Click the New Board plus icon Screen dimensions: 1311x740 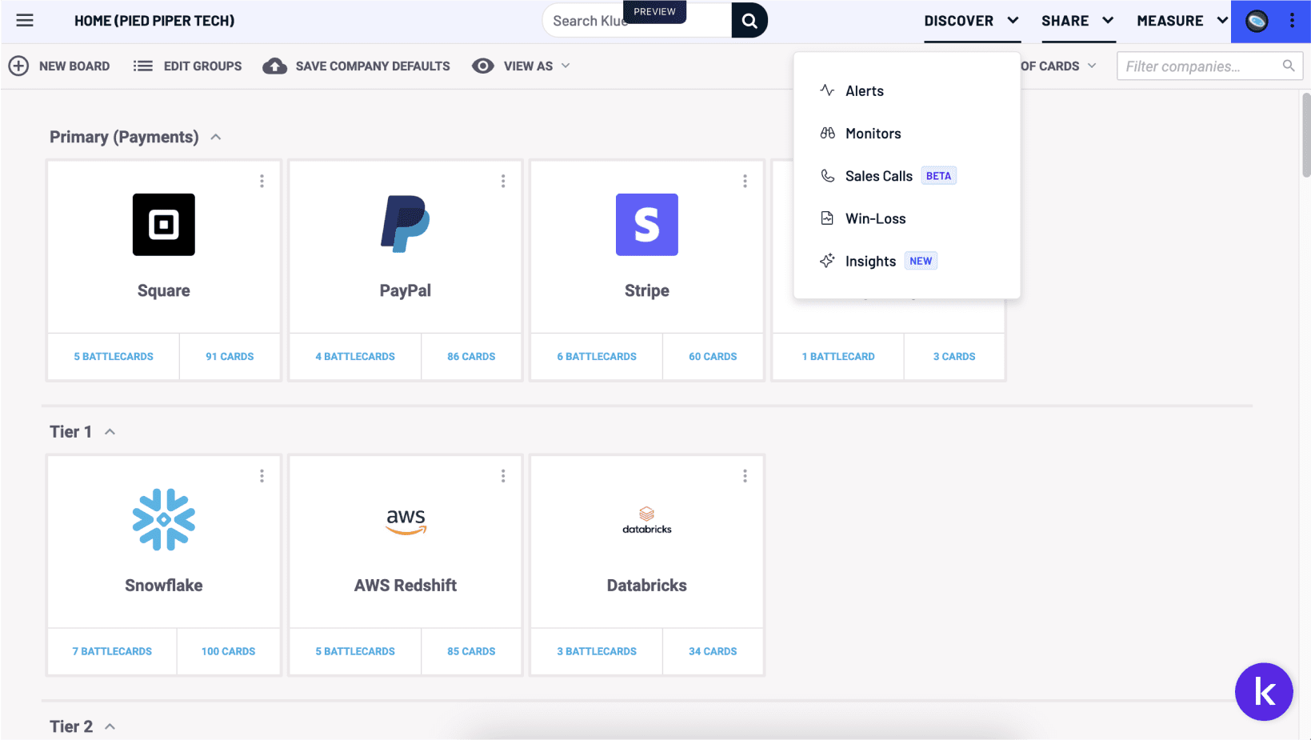[x=18, y=66]
